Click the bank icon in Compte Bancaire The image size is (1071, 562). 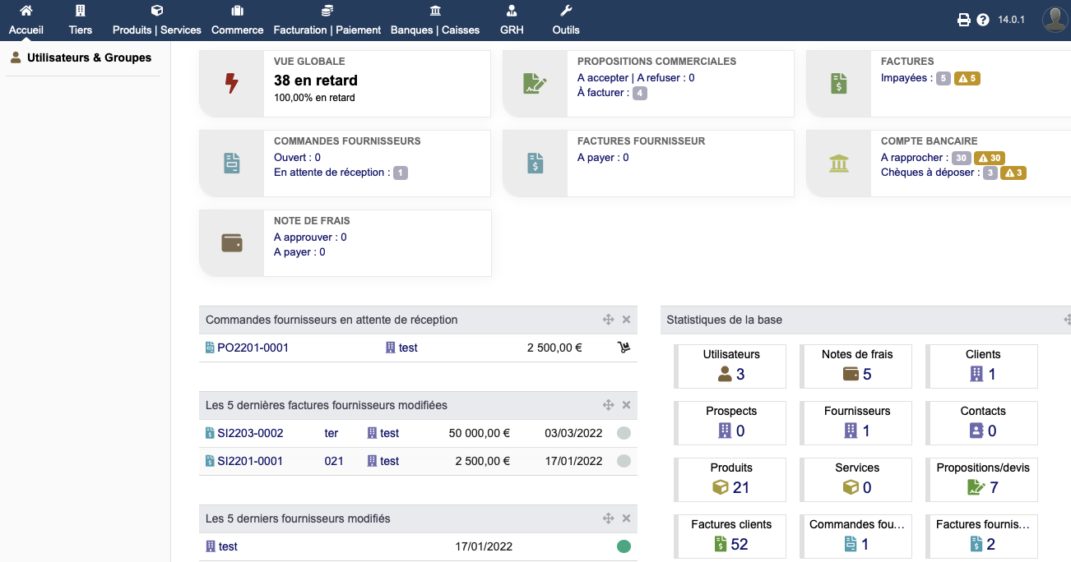tap(838, 163)
